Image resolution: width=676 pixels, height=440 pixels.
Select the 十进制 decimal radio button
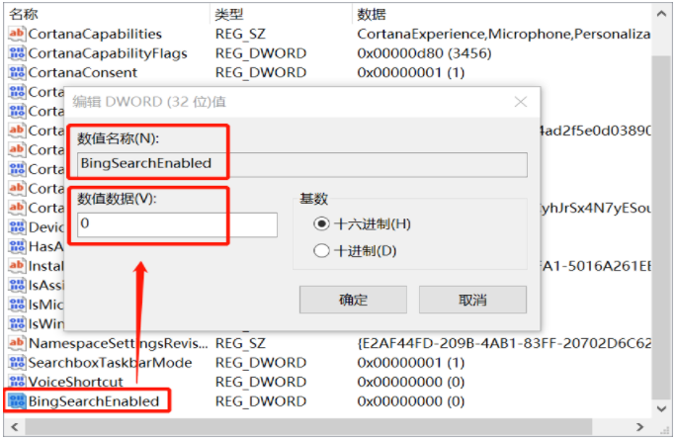pos(321,251)
